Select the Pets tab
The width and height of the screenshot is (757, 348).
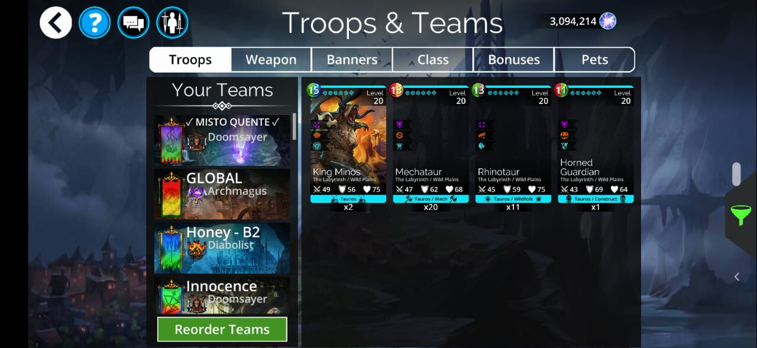(594, 60)
